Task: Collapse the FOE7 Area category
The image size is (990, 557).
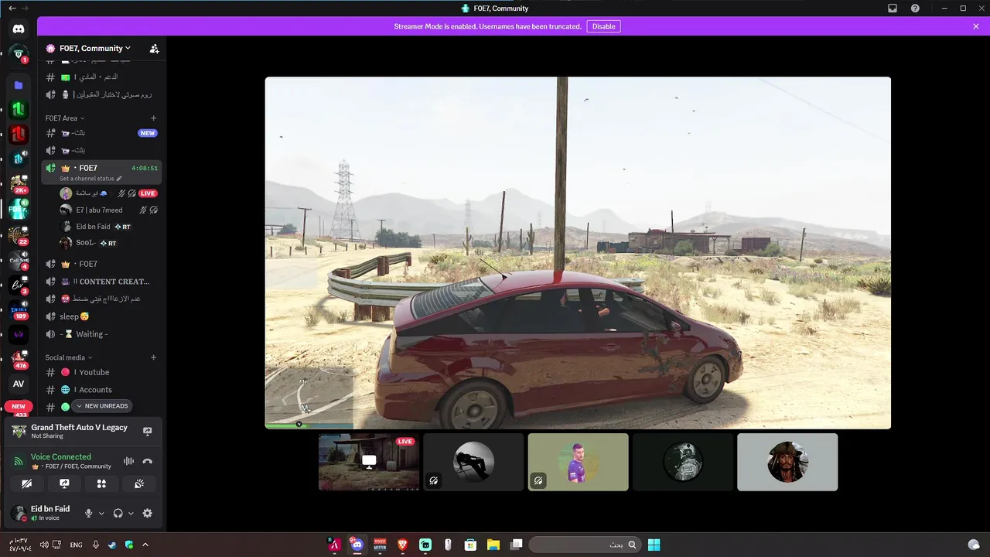Action: [x=65, y=118]
